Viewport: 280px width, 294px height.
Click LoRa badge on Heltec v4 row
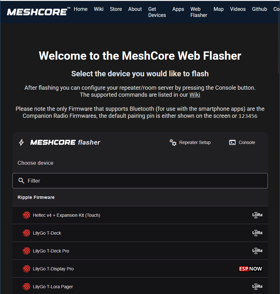coord(257,215)
